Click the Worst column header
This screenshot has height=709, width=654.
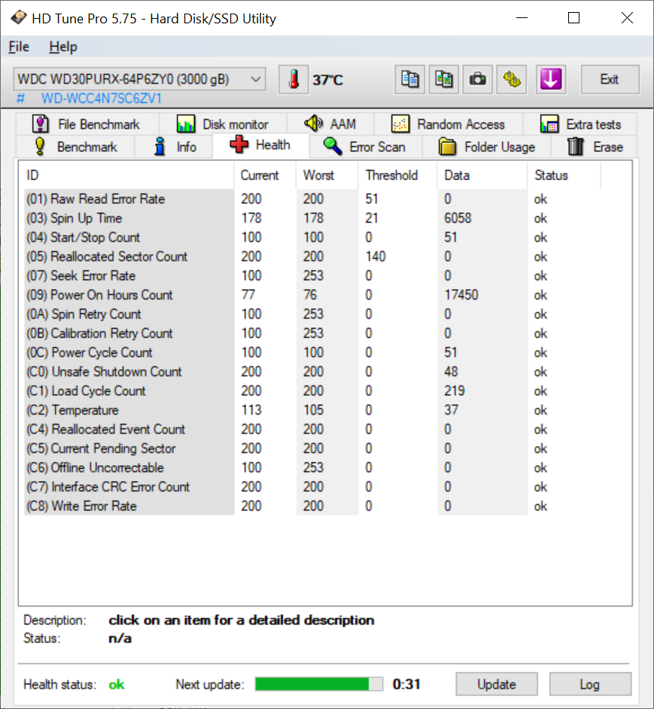(327, 175)
